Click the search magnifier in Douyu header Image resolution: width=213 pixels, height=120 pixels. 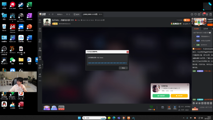click(69, 14)
